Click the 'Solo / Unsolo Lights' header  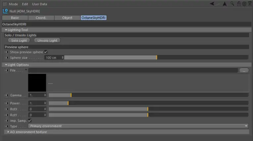[x=21, y=35]
